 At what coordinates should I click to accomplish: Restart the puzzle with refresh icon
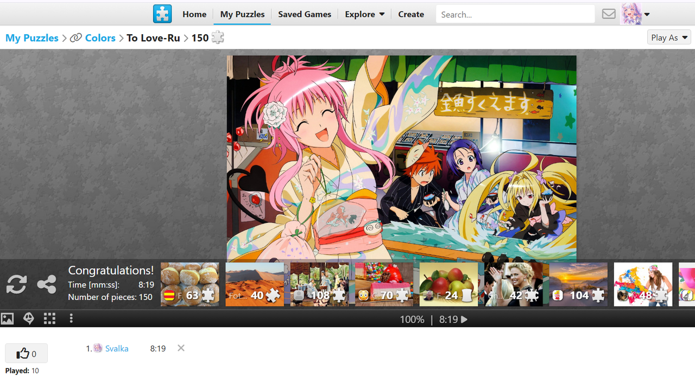click(x=16, y=284)
